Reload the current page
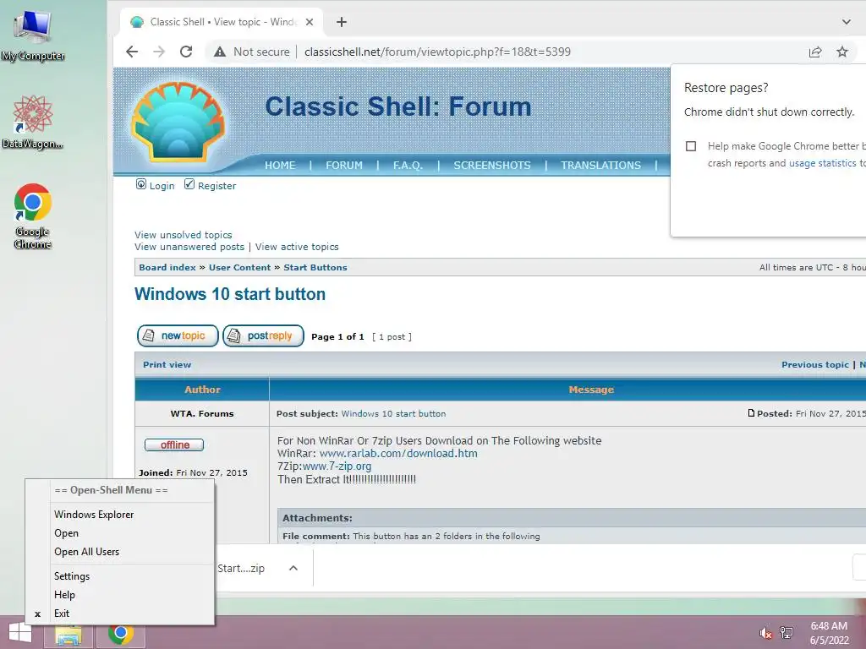The image size is (866, 649). coord(186,52)
